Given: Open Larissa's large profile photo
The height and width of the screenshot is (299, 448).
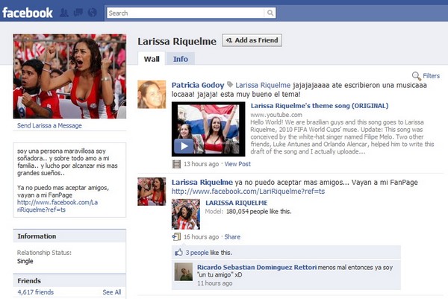Looking at the screenshot, I should click(x=69, y=76).
